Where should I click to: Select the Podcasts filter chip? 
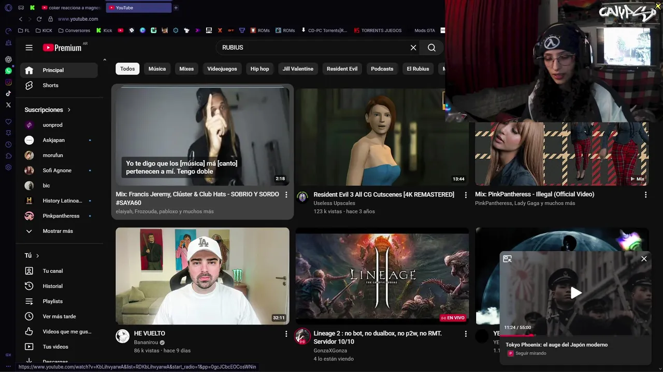pos(382,69)
